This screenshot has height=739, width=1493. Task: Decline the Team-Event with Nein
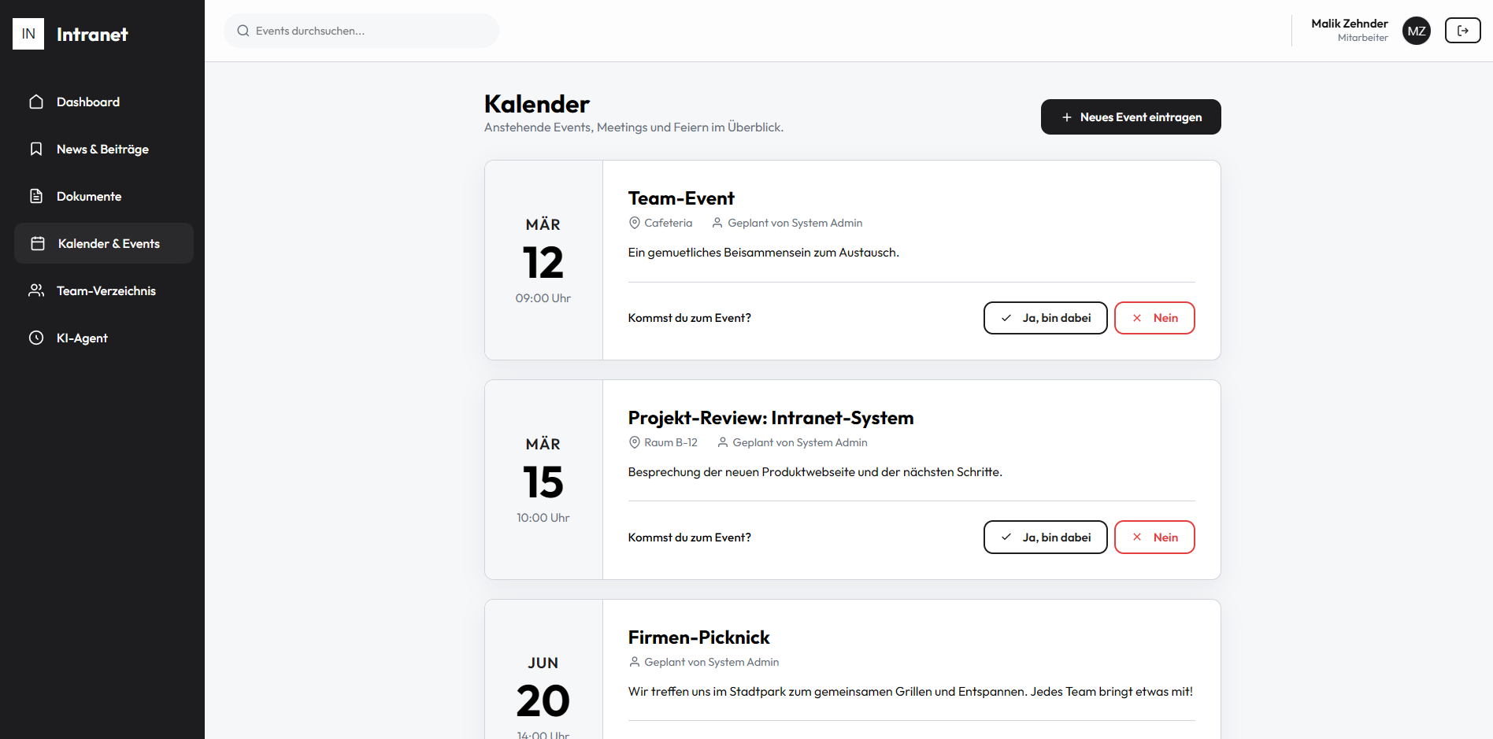1154,318
